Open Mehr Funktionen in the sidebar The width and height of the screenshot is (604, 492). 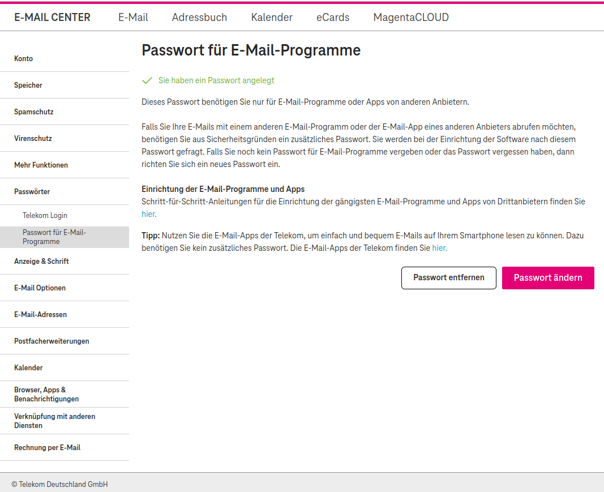pos(65,165)
